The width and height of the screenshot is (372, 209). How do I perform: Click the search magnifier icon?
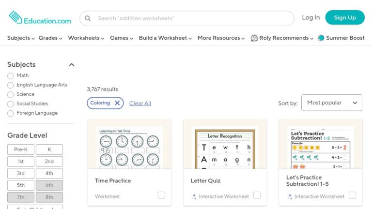(x=88, y=18)
